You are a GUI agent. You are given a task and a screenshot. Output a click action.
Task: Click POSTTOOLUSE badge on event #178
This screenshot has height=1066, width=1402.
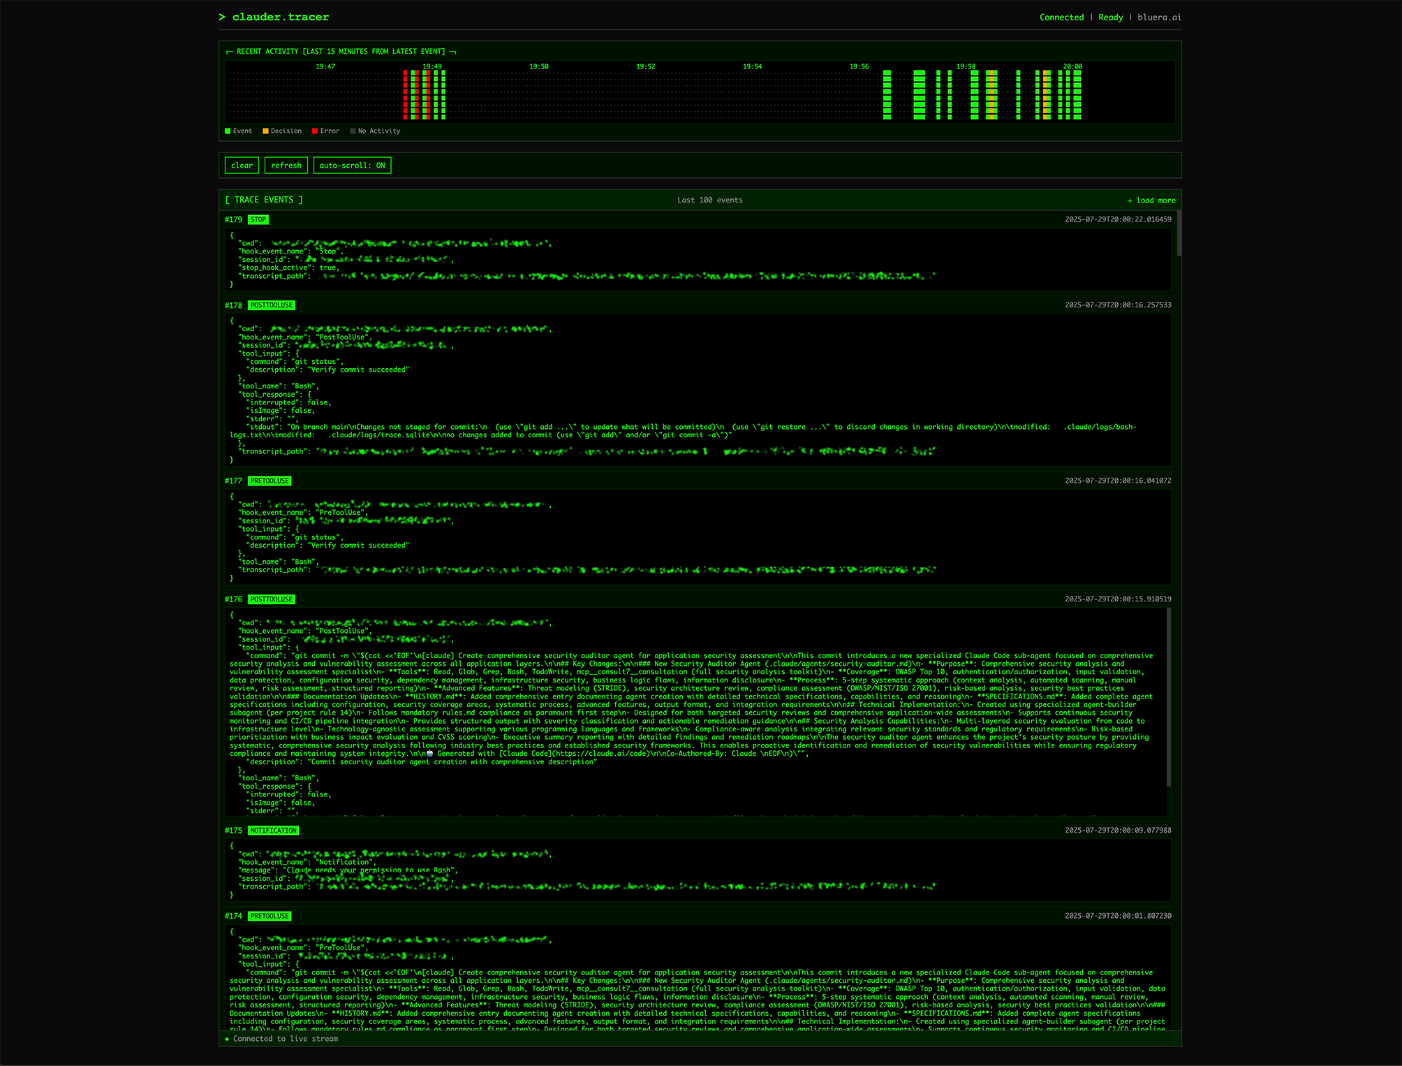click(272, 305)
